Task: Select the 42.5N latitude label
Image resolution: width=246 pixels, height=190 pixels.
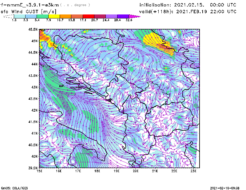Action: pyautogui.click(x=33, y=99)
